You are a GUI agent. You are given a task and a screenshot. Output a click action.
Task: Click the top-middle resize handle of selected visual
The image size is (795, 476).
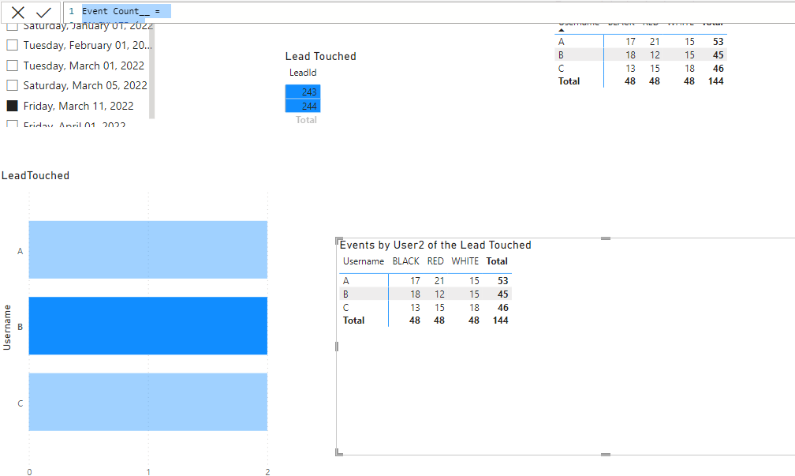[x=606, y=238]
